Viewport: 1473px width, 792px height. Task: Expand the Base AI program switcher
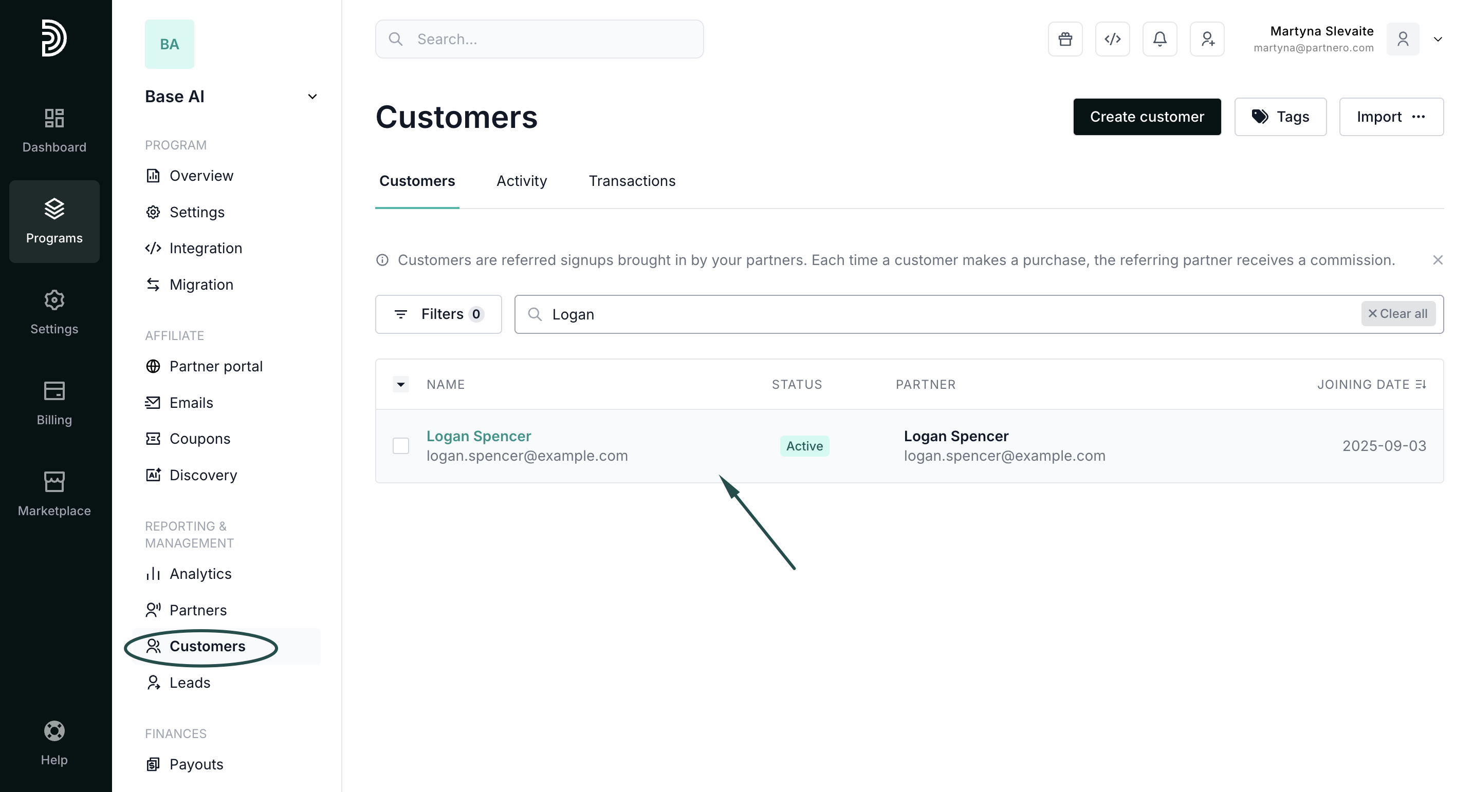pyautogui.click(x=312, y=97)
